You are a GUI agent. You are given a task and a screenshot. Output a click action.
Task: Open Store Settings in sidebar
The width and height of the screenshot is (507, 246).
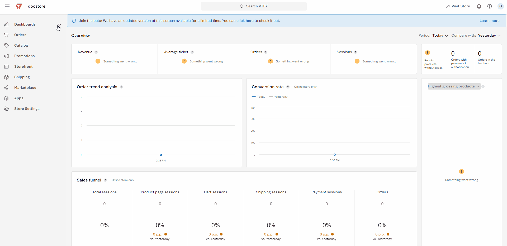point(27,109)
